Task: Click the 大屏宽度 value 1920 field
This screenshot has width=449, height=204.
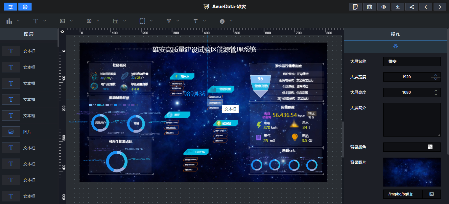Action: (x=407, y=77)
